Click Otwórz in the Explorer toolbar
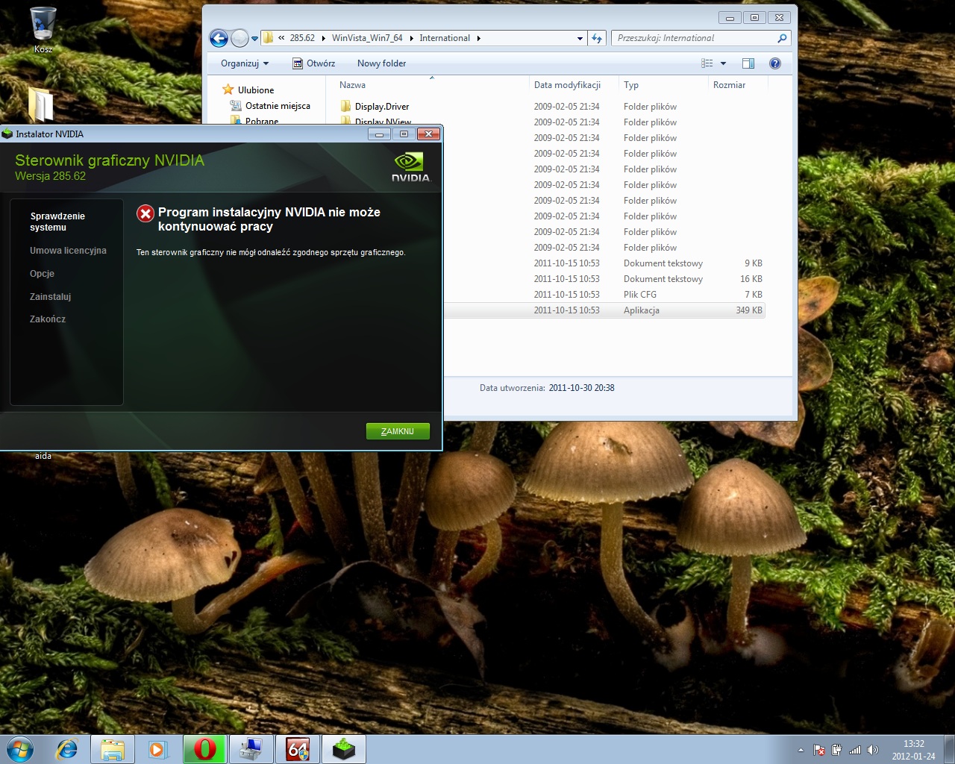The width and height of the screenshot is (955, 764). (x=313, y=63)
